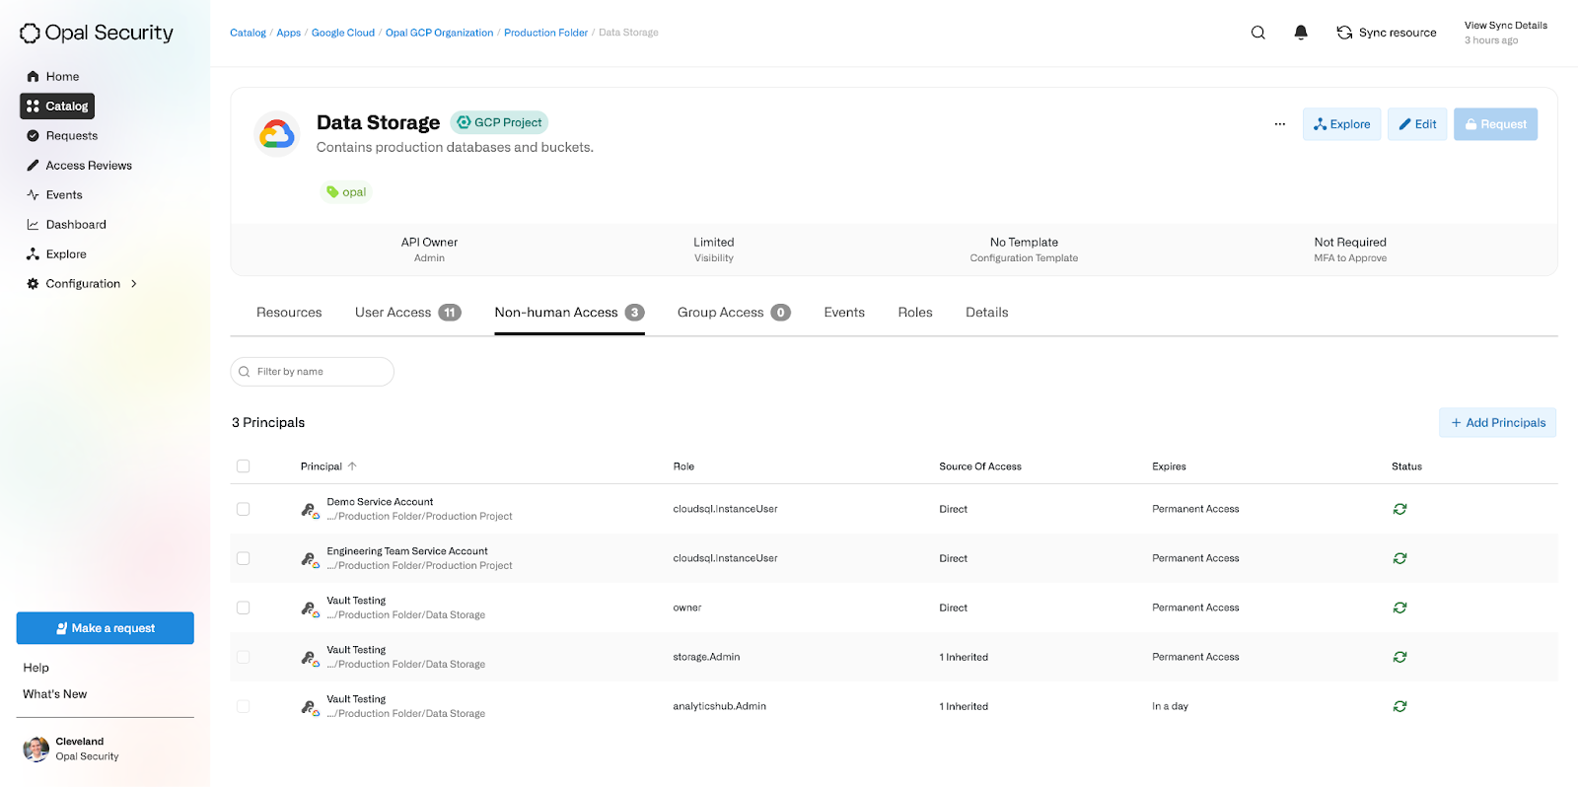
Task: Click sync status icon in analyticshub.Admin row
Action: [1399, 706]
